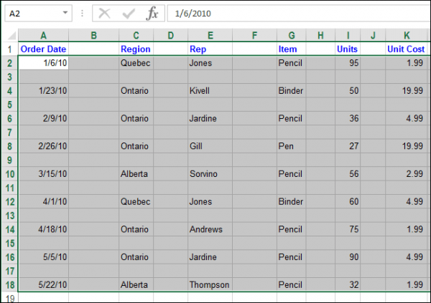This screenshot has height=303, width=431.
Task: Click the units cell showing 32
Action: pyautogui.click(x=348, y=284)
